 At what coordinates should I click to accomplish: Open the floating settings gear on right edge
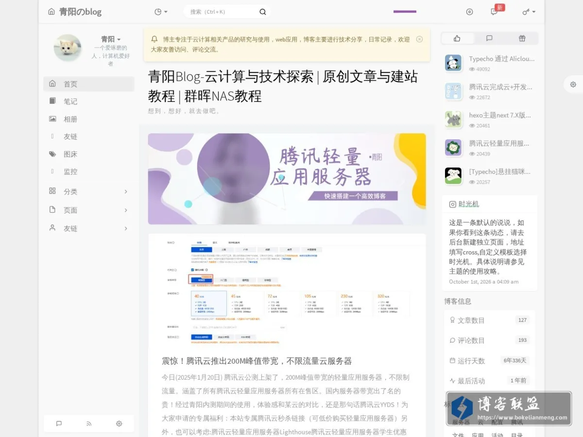point(573,84)
